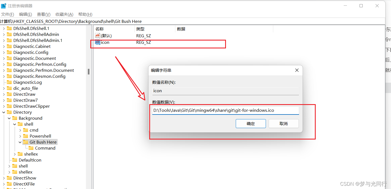
Task: Click folder icon of Powershell key
Action: pos(26,136)
